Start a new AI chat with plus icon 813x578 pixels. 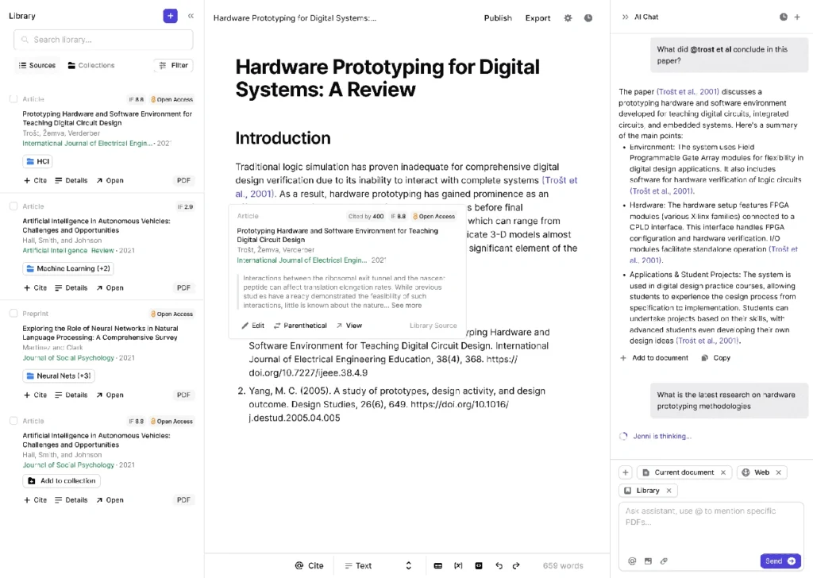[797, 17]
